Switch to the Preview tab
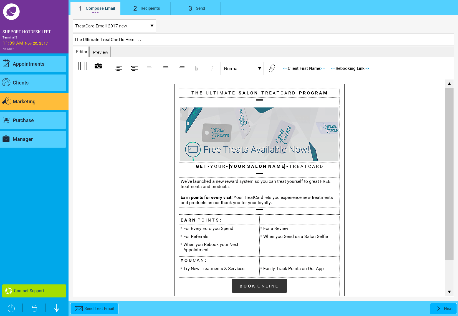This screenshot has height=316, width=458. click(x=100, y=52)
